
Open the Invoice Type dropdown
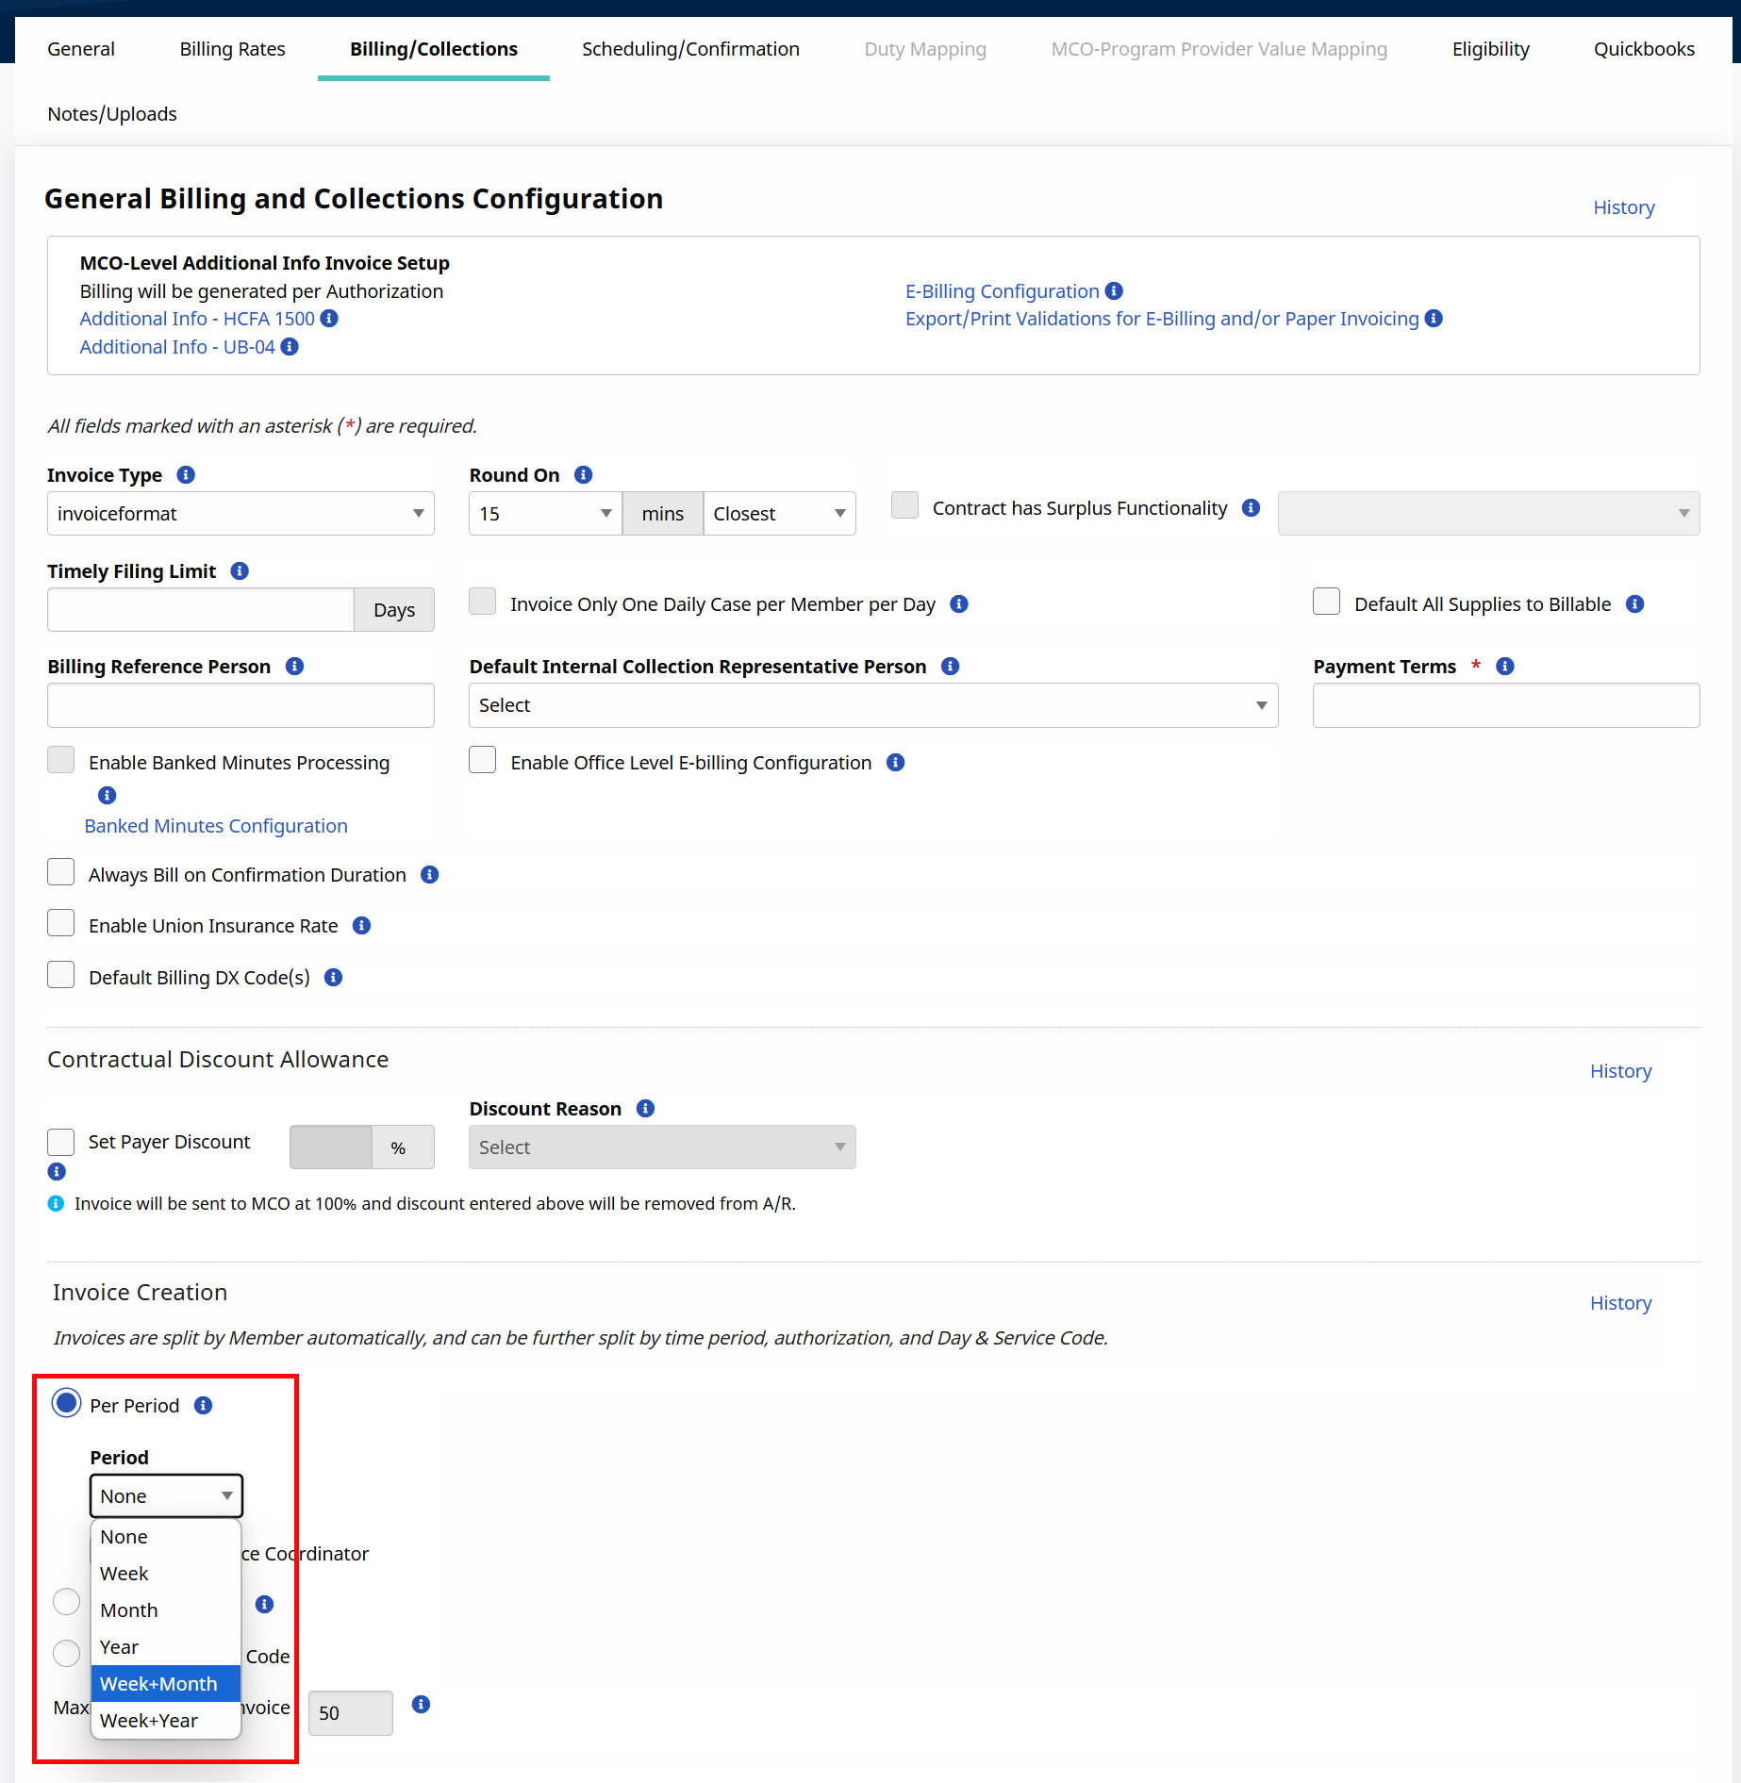click(x=240, y=514)
